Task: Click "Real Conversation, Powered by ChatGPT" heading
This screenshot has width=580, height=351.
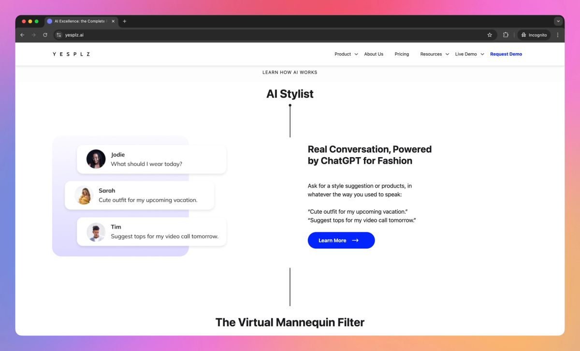Action: coord(370,155)
